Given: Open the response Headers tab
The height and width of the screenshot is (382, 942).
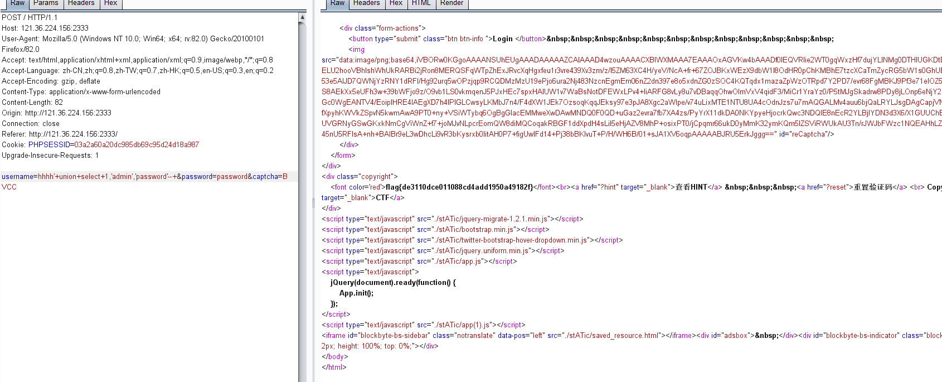Looking at the screenshot, I should pos(366,3).
